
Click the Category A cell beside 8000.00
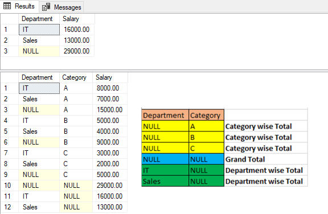point(76,88)
